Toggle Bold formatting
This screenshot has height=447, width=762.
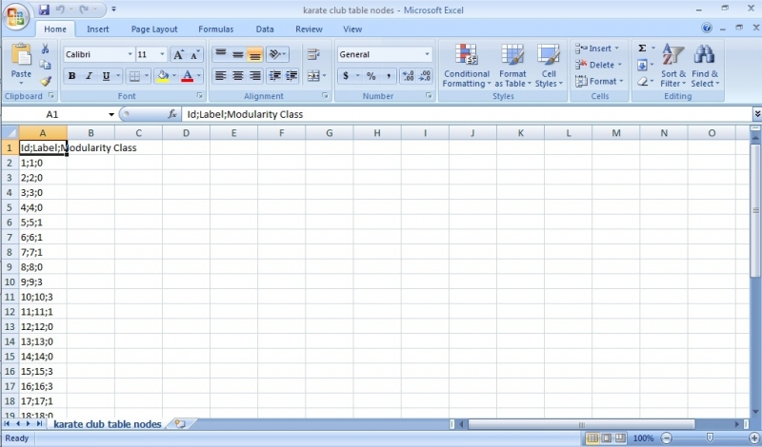click(71, 76)
